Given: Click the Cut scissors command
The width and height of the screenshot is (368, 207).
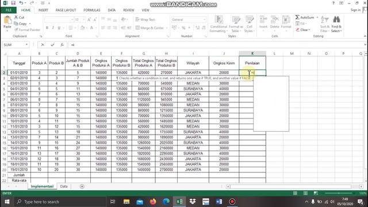Looking at the screenshot, I should click(19, 17).
